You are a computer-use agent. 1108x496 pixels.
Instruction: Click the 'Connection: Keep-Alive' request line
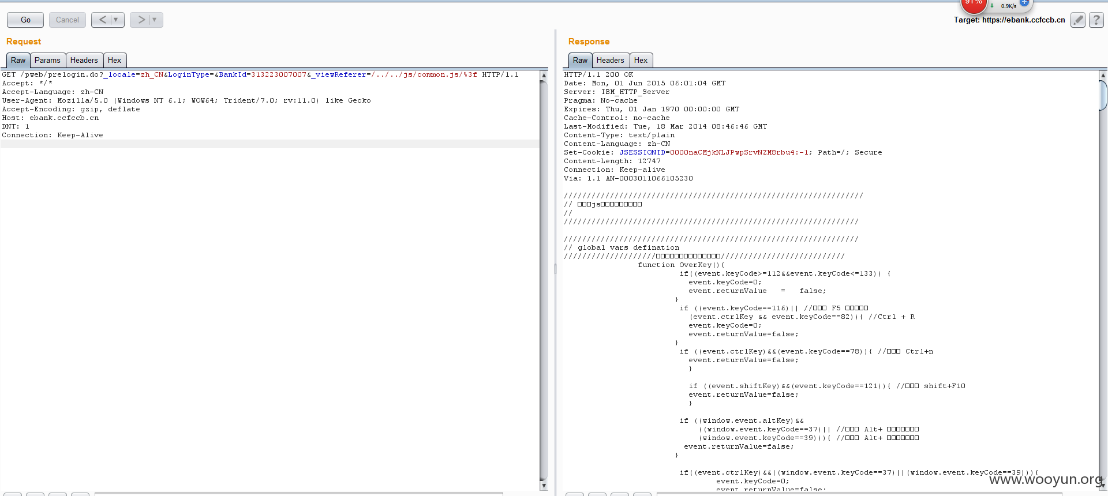tap(53, 135)
